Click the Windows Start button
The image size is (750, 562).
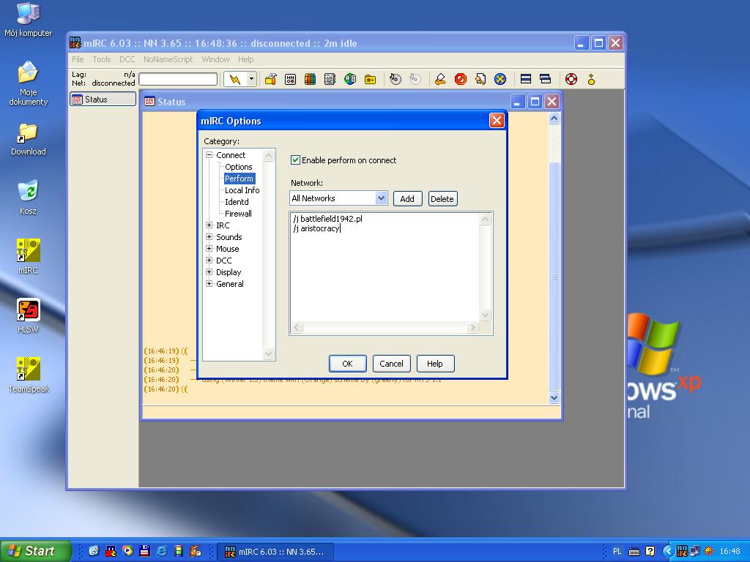click(36, 551)
